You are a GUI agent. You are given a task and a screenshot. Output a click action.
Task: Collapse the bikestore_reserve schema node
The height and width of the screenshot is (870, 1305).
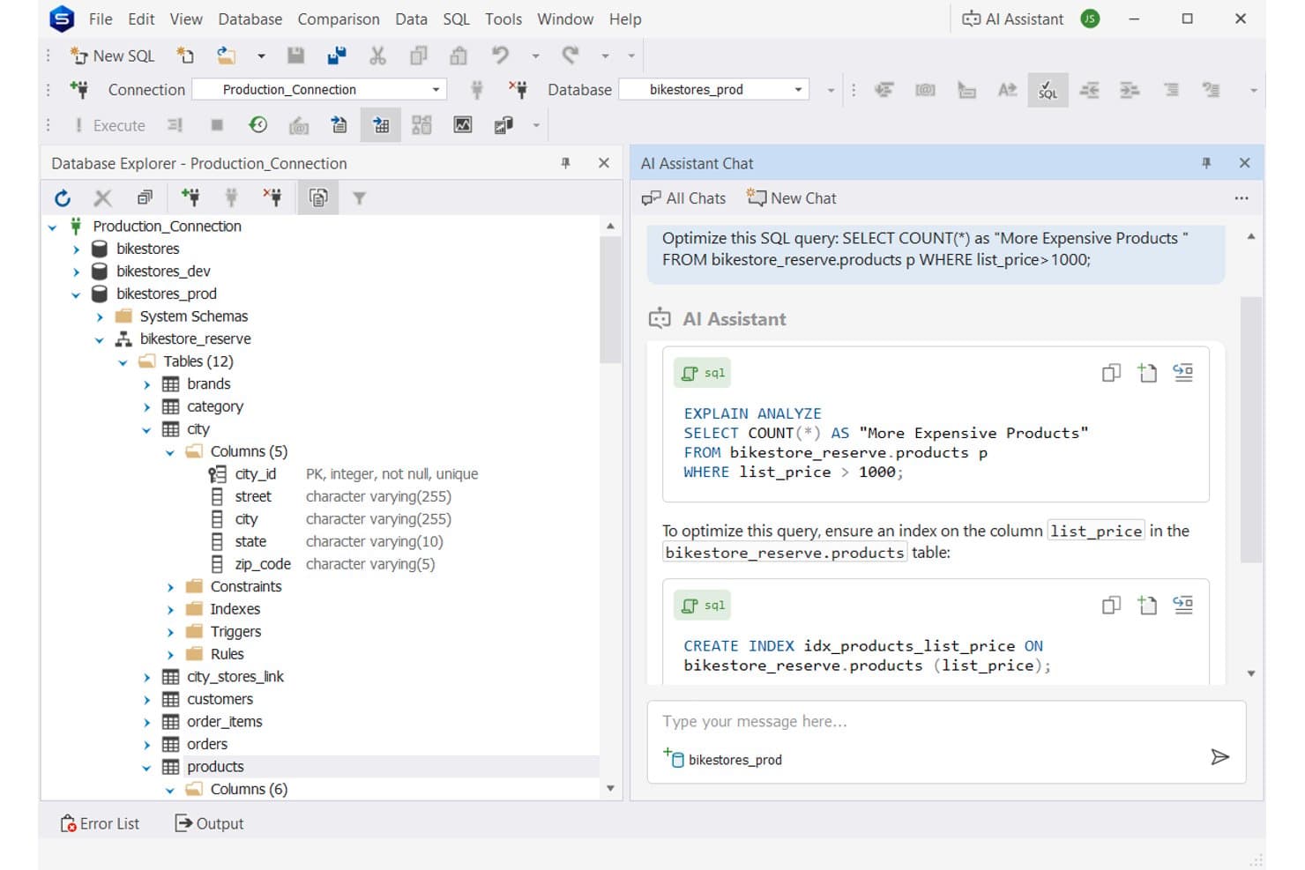99,339
